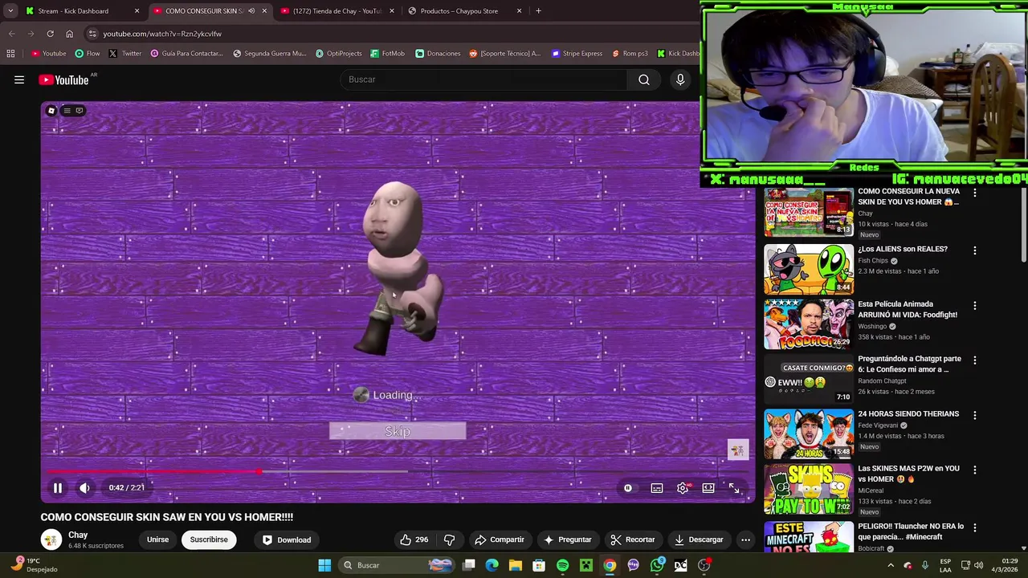Enter fullscreen mode in the player

734,487
